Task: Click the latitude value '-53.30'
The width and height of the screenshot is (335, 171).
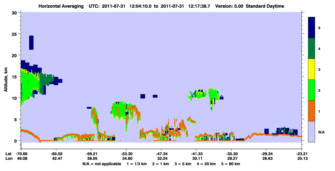Action: [x=126, y=154]
